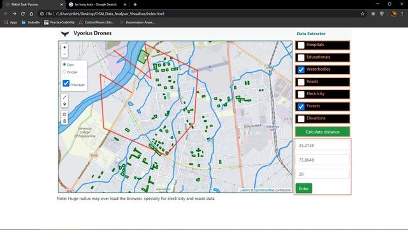408x230 pixels.
Task: Zoom out of the map
Action: (64, 54)
